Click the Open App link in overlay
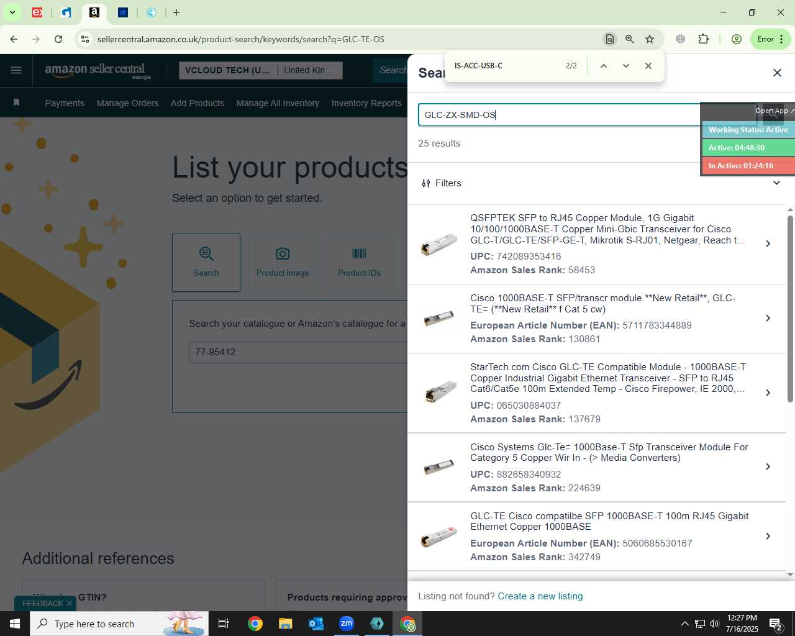This screenshot has height=636, width=795. pos(774,111)
